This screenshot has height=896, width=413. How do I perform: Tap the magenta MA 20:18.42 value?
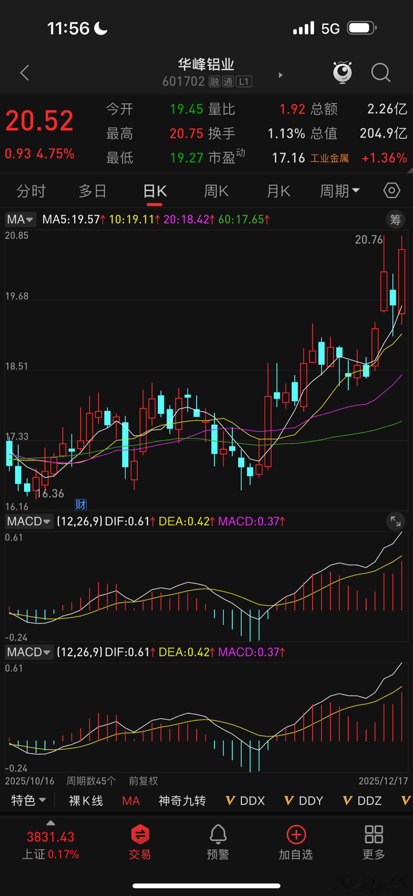click(189, 219)
